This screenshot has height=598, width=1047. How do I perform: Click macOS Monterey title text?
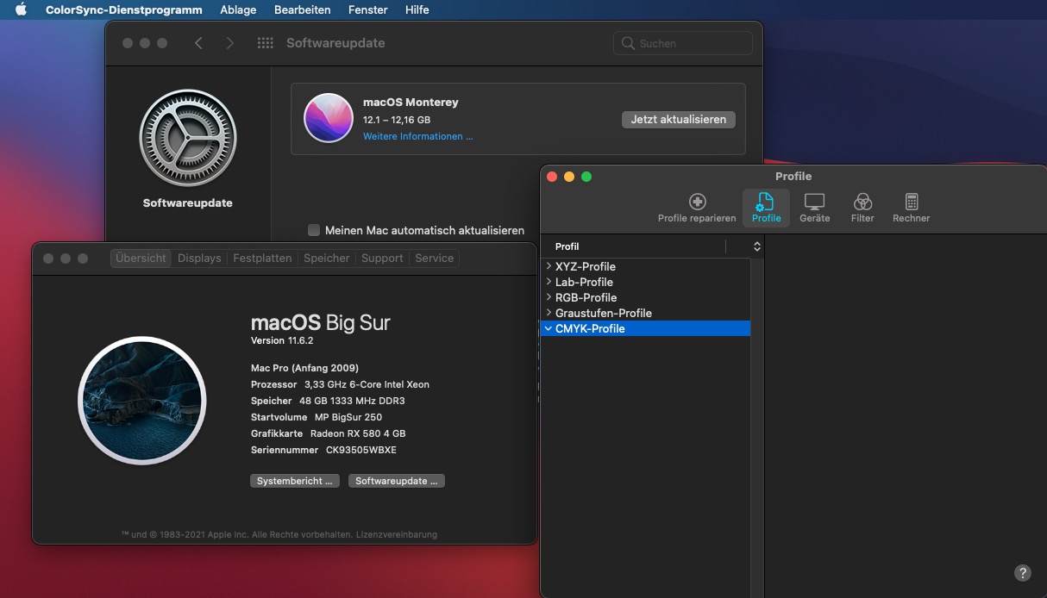coord(411,102)
